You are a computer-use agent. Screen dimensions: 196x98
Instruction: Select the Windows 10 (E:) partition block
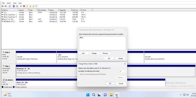[x=46, y=72]
